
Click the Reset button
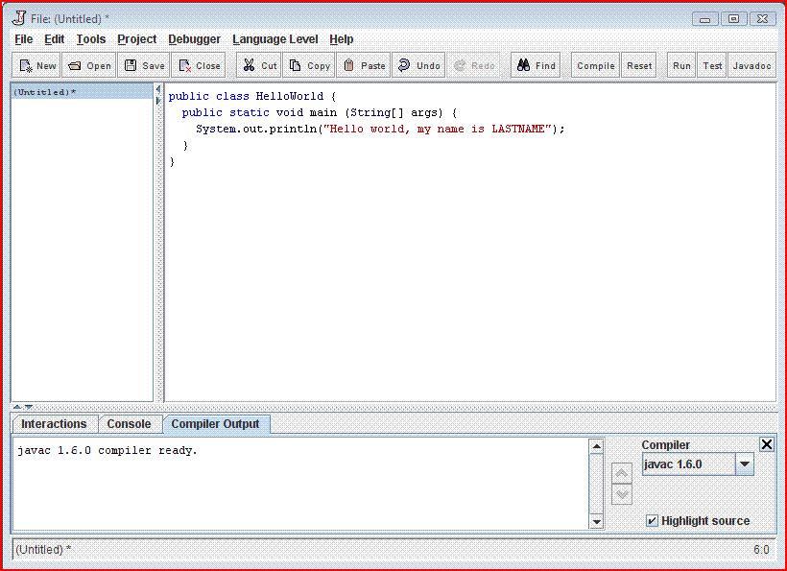[639, 65]
